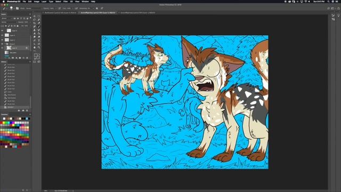Open the Apple menu
This screenshot has width=341, height=192.
(x=4, y=1)
